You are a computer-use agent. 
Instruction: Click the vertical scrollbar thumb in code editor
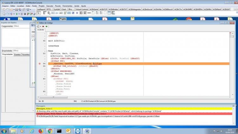[x=232, y=37]
